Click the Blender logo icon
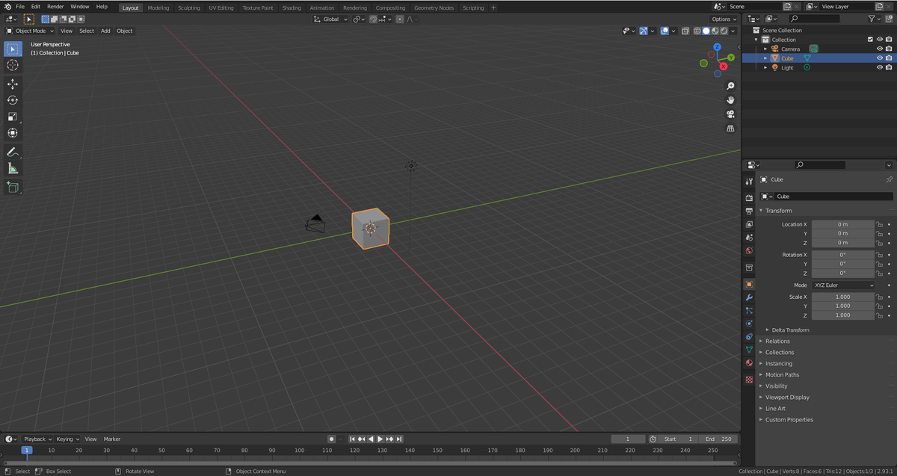 (x=7, y=7)
